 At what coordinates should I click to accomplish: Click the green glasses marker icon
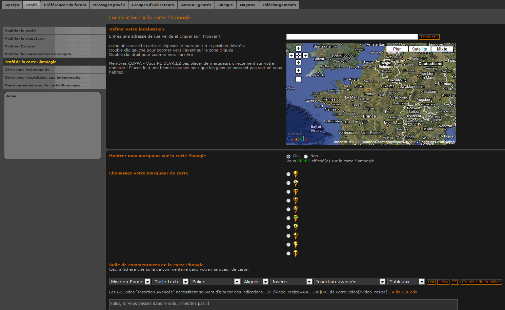296,218
